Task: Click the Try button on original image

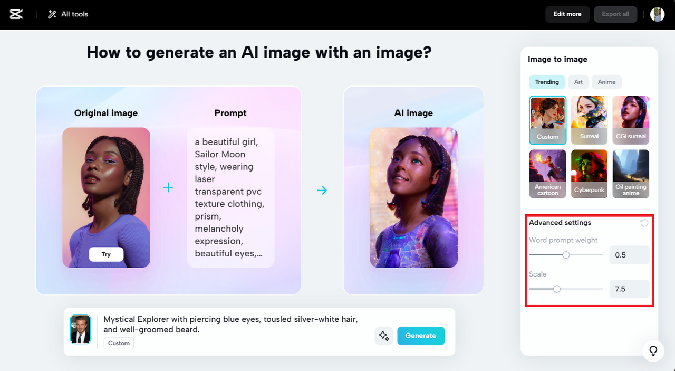Action: 106,254
